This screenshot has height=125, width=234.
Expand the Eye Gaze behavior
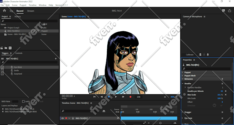[x=182, y=118]
